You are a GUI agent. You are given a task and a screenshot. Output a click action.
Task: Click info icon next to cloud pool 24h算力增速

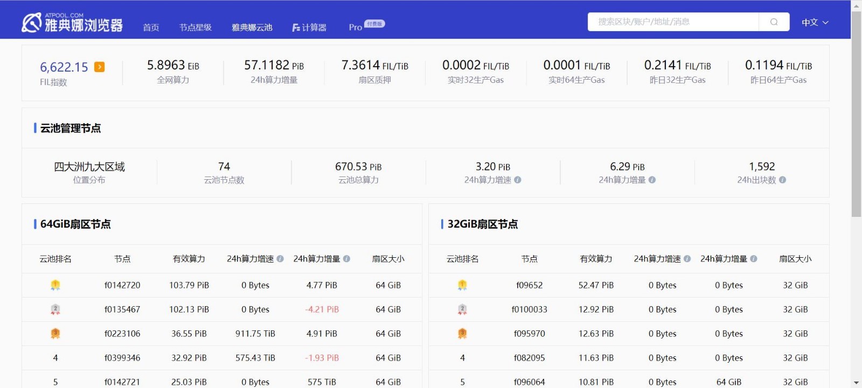tap(518, 180)
